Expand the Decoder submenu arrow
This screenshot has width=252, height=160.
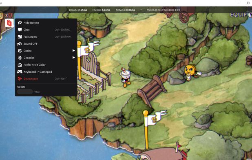click(73, 58)
